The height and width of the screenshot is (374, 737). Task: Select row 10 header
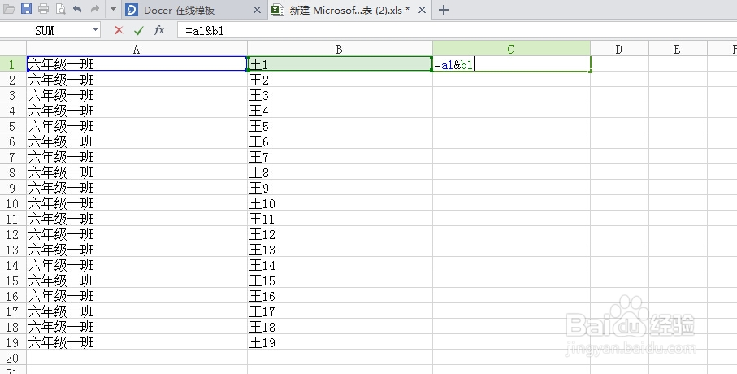click(13, 203)
